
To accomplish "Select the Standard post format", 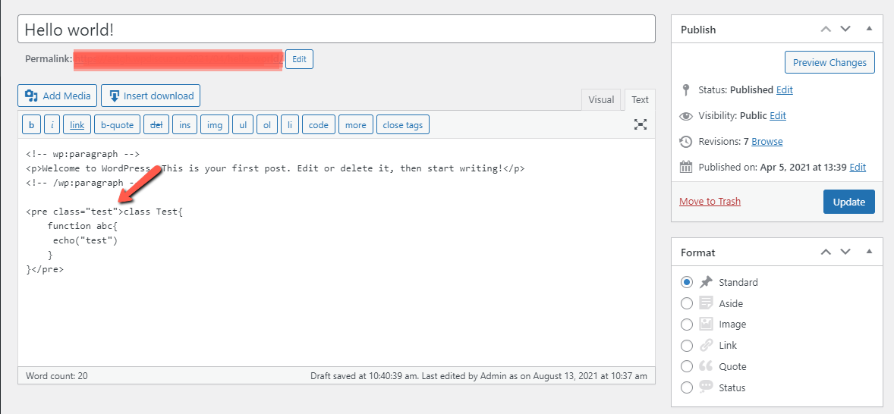I will tap(687, 282).
